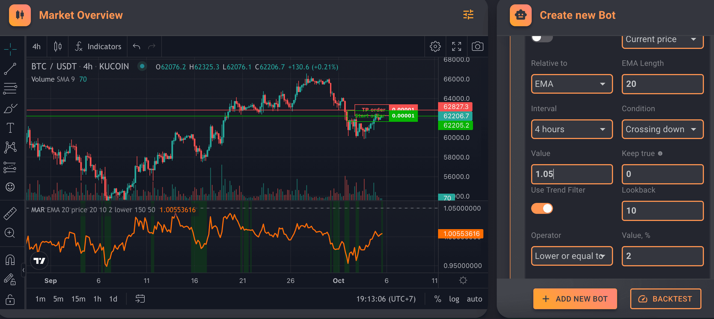Activate the zoom in tool
This screenshot has width=714, height=319.
point(10,233)
